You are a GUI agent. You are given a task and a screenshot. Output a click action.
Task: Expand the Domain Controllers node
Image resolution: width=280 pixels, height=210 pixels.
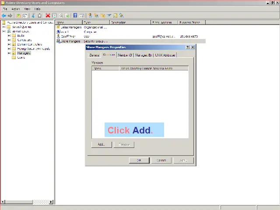[9, 44]
